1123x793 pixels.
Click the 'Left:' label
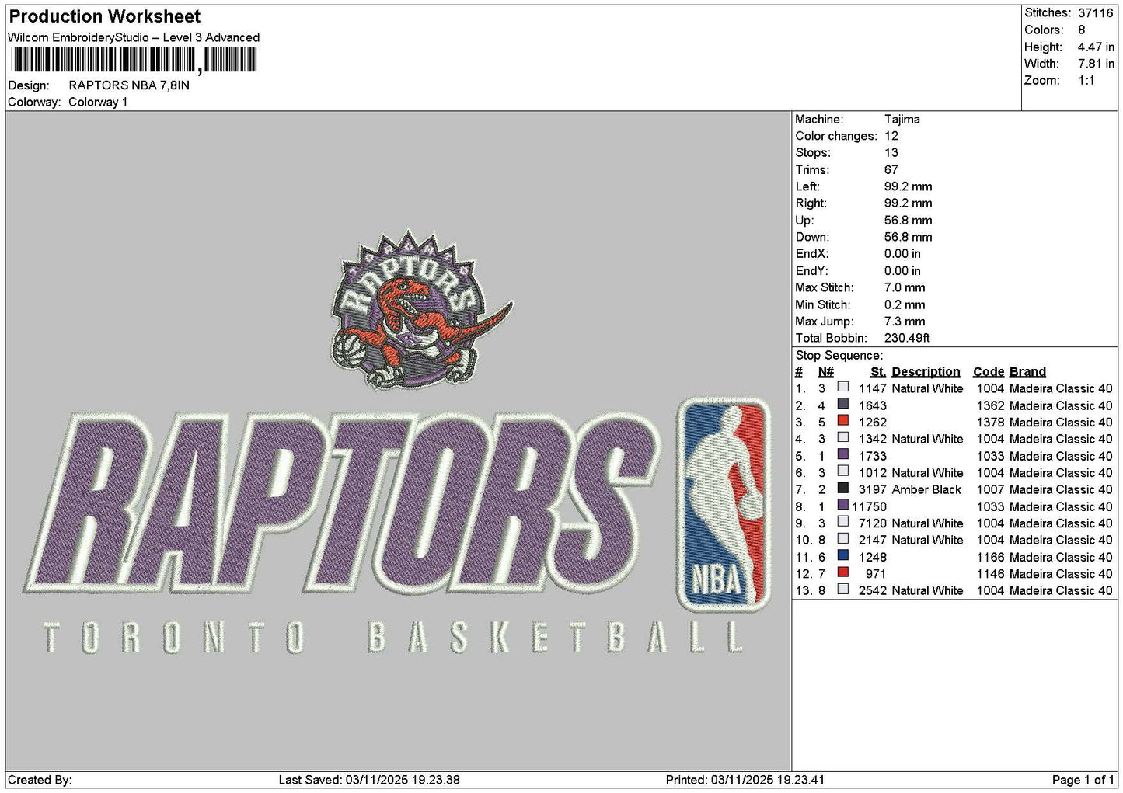pyautogui.click(x=807, y=186)
